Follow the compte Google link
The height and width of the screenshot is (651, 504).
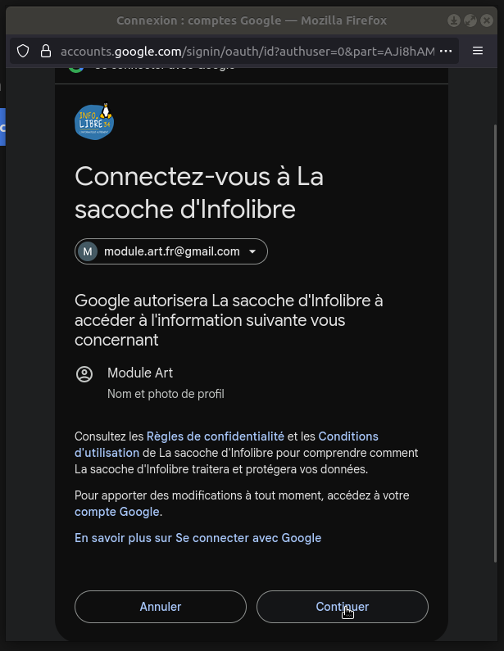coord(117,512)
